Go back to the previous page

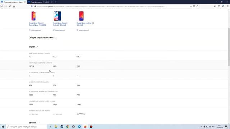coord(3,6)
